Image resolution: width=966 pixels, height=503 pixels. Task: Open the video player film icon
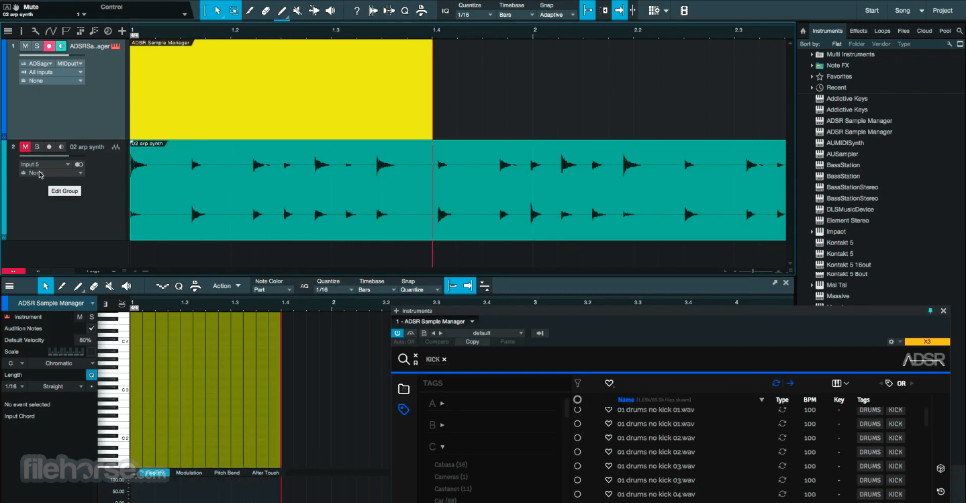(x=684, y=11)
